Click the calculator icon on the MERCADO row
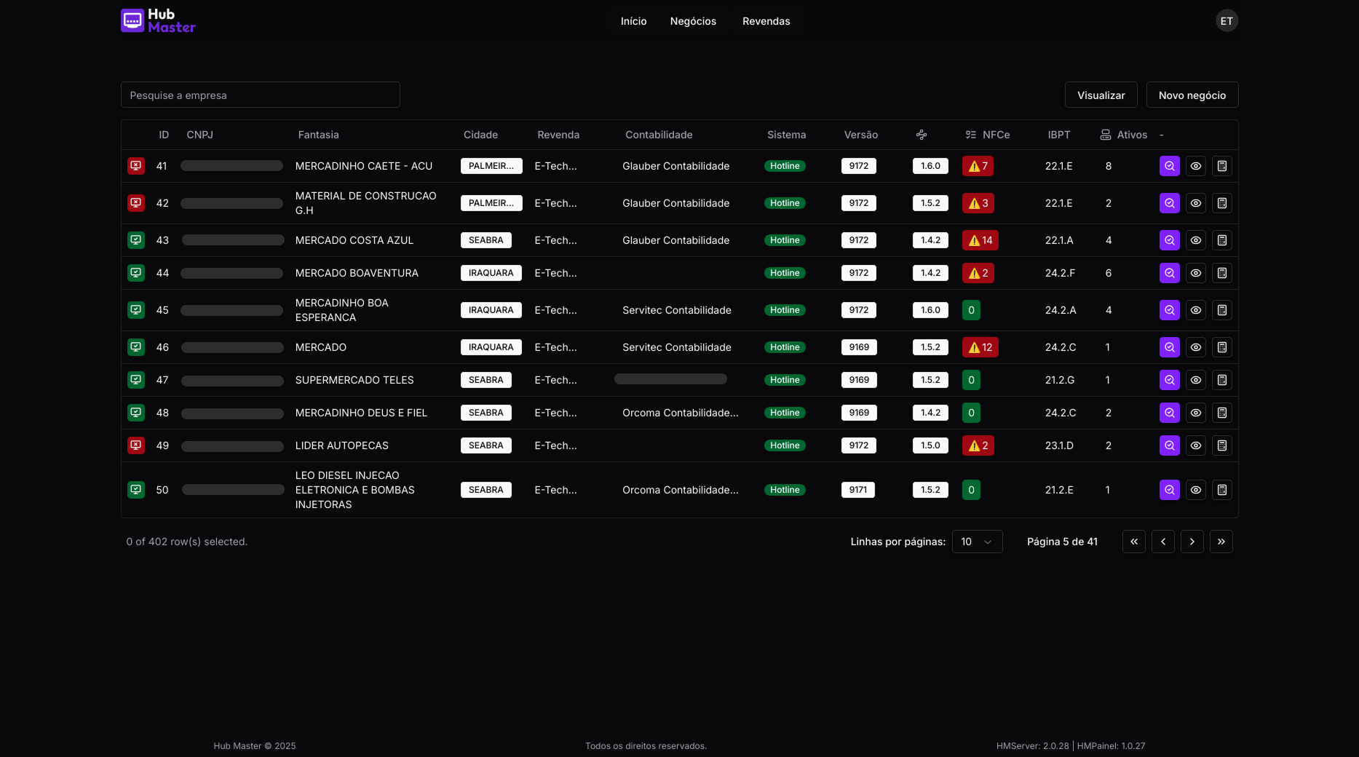The image size is (1359, 757). 1222,347
